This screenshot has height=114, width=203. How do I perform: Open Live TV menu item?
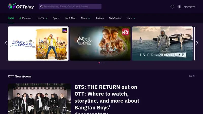click(40, 18)
